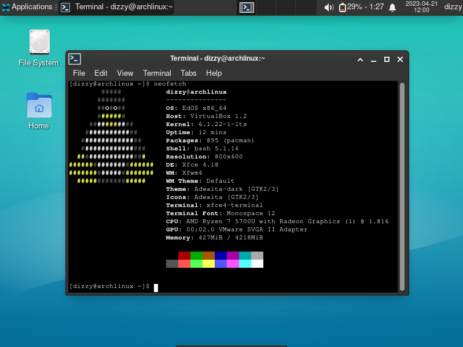Image resolution: width=463 pixels, height=347 pixels.
Task: Click the dark blue color block
Action: point(221,256)
